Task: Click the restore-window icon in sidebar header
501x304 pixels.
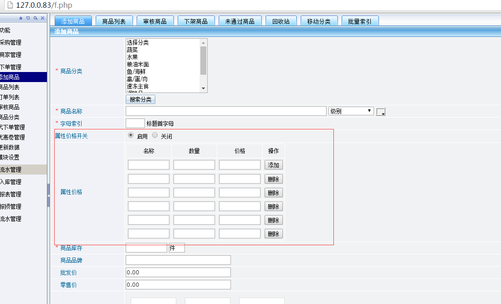Action: tap(28, 18)
